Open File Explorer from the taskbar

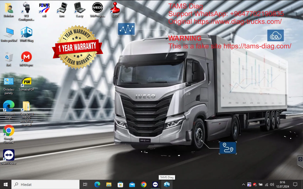108,184
